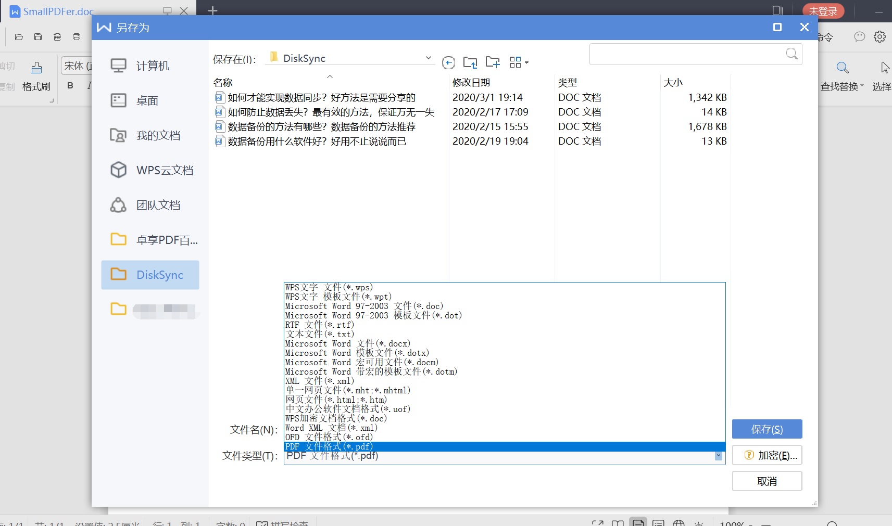Click the save icon in WPS toolbar
The image size is (892, 526).
pyautogui.click(x=38, y=37)
